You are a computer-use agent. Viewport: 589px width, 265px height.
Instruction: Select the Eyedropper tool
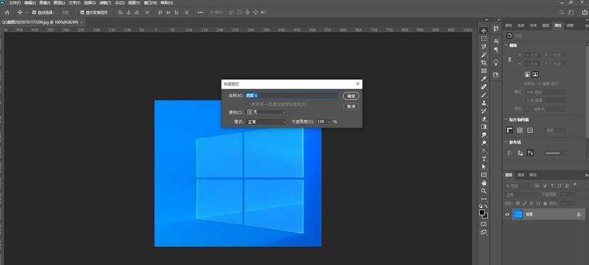coord(484,79)
